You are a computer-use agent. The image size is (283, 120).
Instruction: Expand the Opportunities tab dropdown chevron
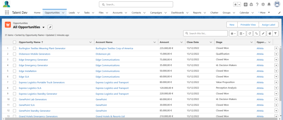[x=63, y=13]
